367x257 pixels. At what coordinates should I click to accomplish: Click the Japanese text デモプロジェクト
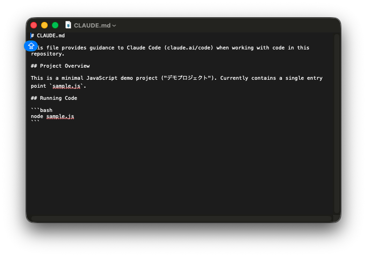187,78
